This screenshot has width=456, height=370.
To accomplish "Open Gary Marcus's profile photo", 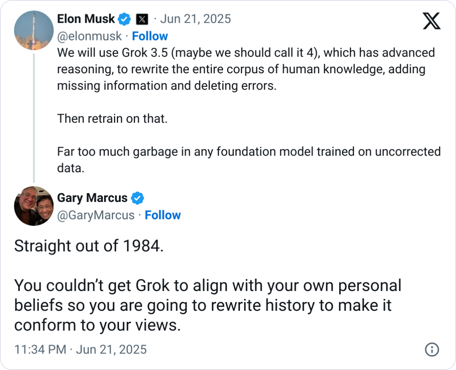I will click(34, 206).
